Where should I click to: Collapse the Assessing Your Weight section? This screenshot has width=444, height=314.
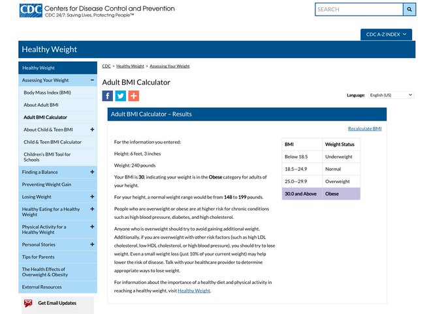(x=92, y=80)
